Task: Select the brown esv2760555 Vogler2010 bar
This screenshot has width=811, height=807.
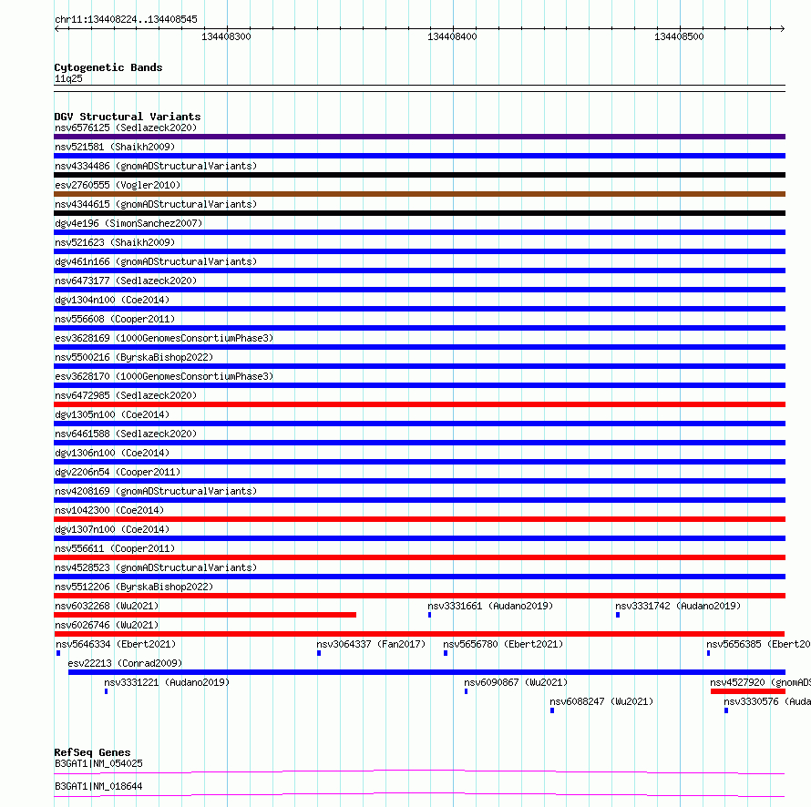Action: [419, 194]
